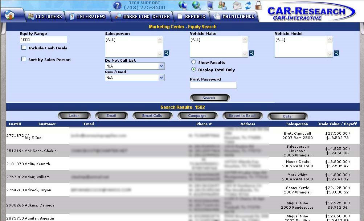
Task: Select customer Aguilar, Agustin
Action: pos(39,218)
